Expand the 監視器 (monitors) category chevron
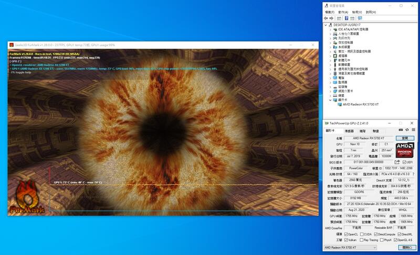Screen dimensions: 420x255 pos(330,82)
